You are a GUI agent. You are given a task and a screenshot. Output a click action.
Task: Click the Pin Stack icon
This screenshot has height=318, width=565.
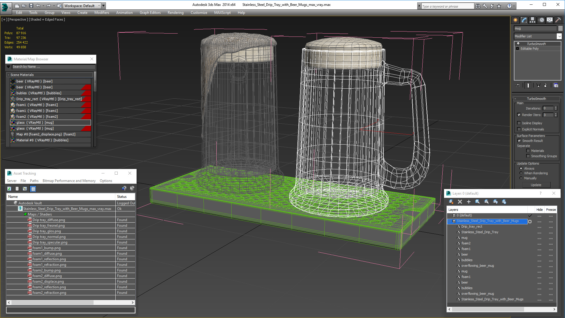pos(518,85)
